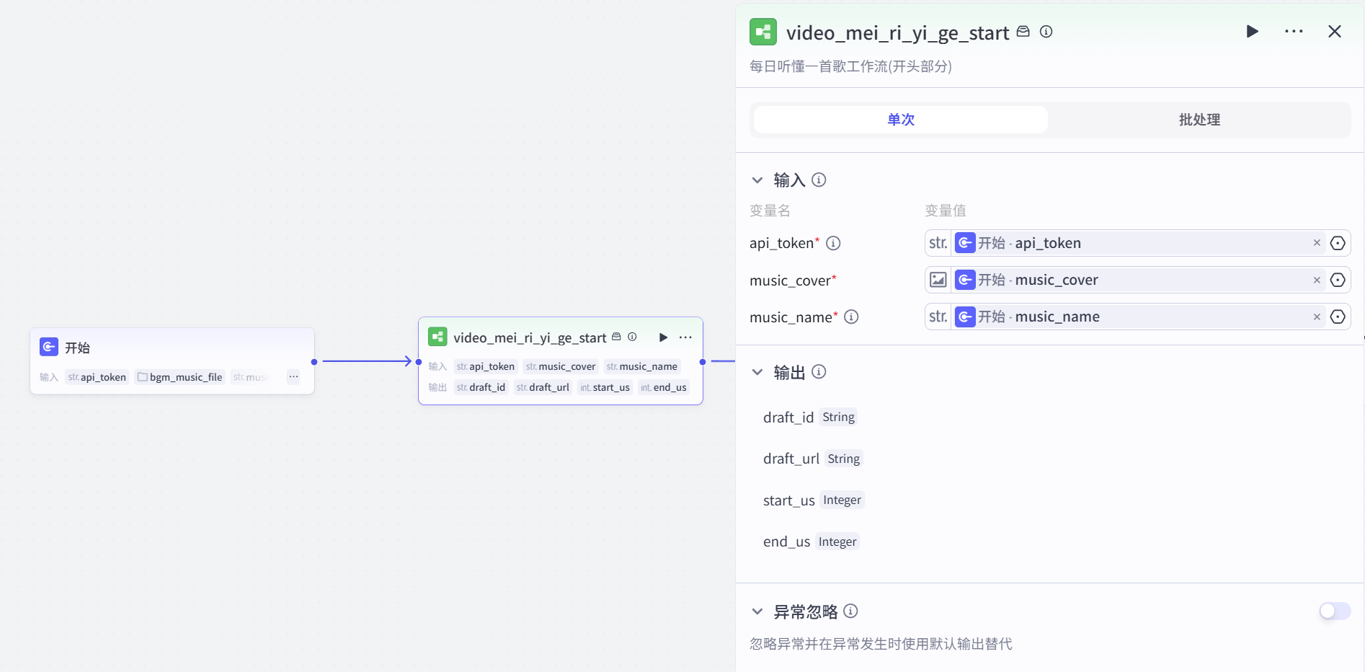
Task: Select api_token tag on 开始 node
Action: click(97, 377)
